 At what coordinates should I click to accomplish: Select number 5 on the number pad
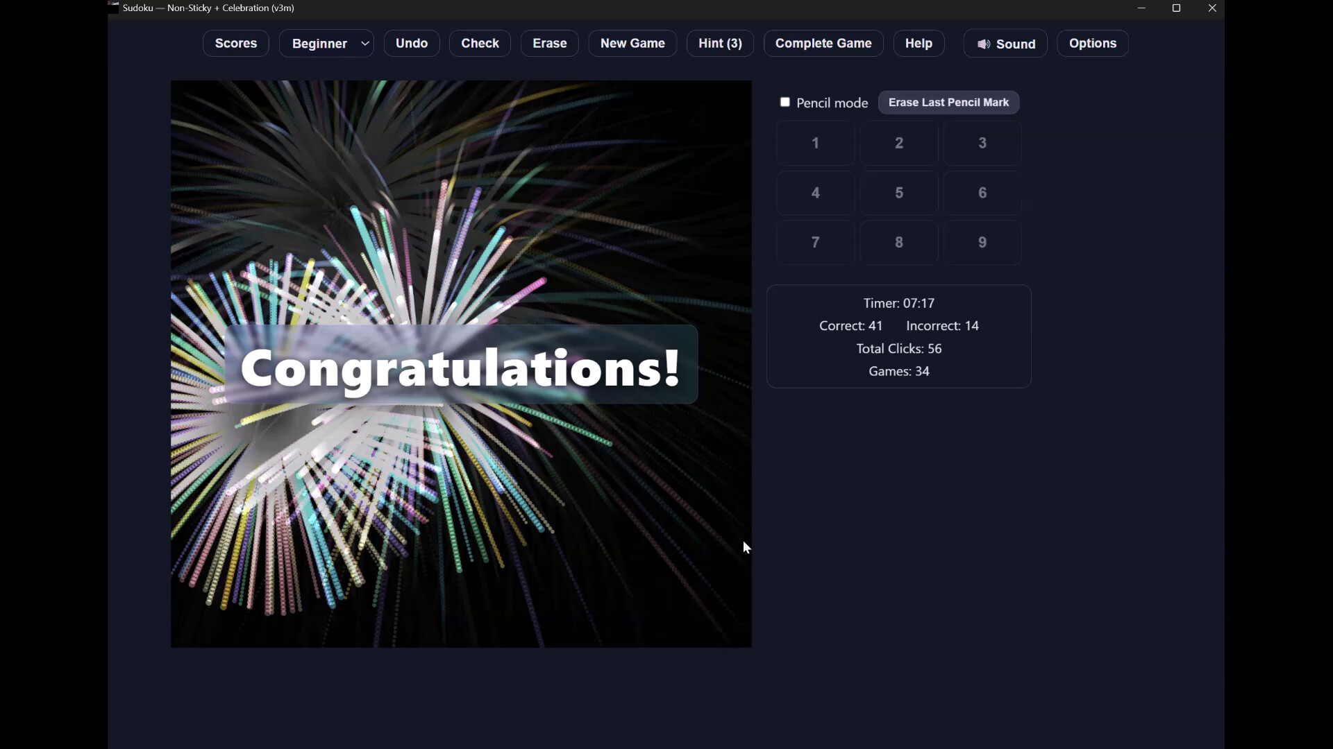click(x=898, y=192)
